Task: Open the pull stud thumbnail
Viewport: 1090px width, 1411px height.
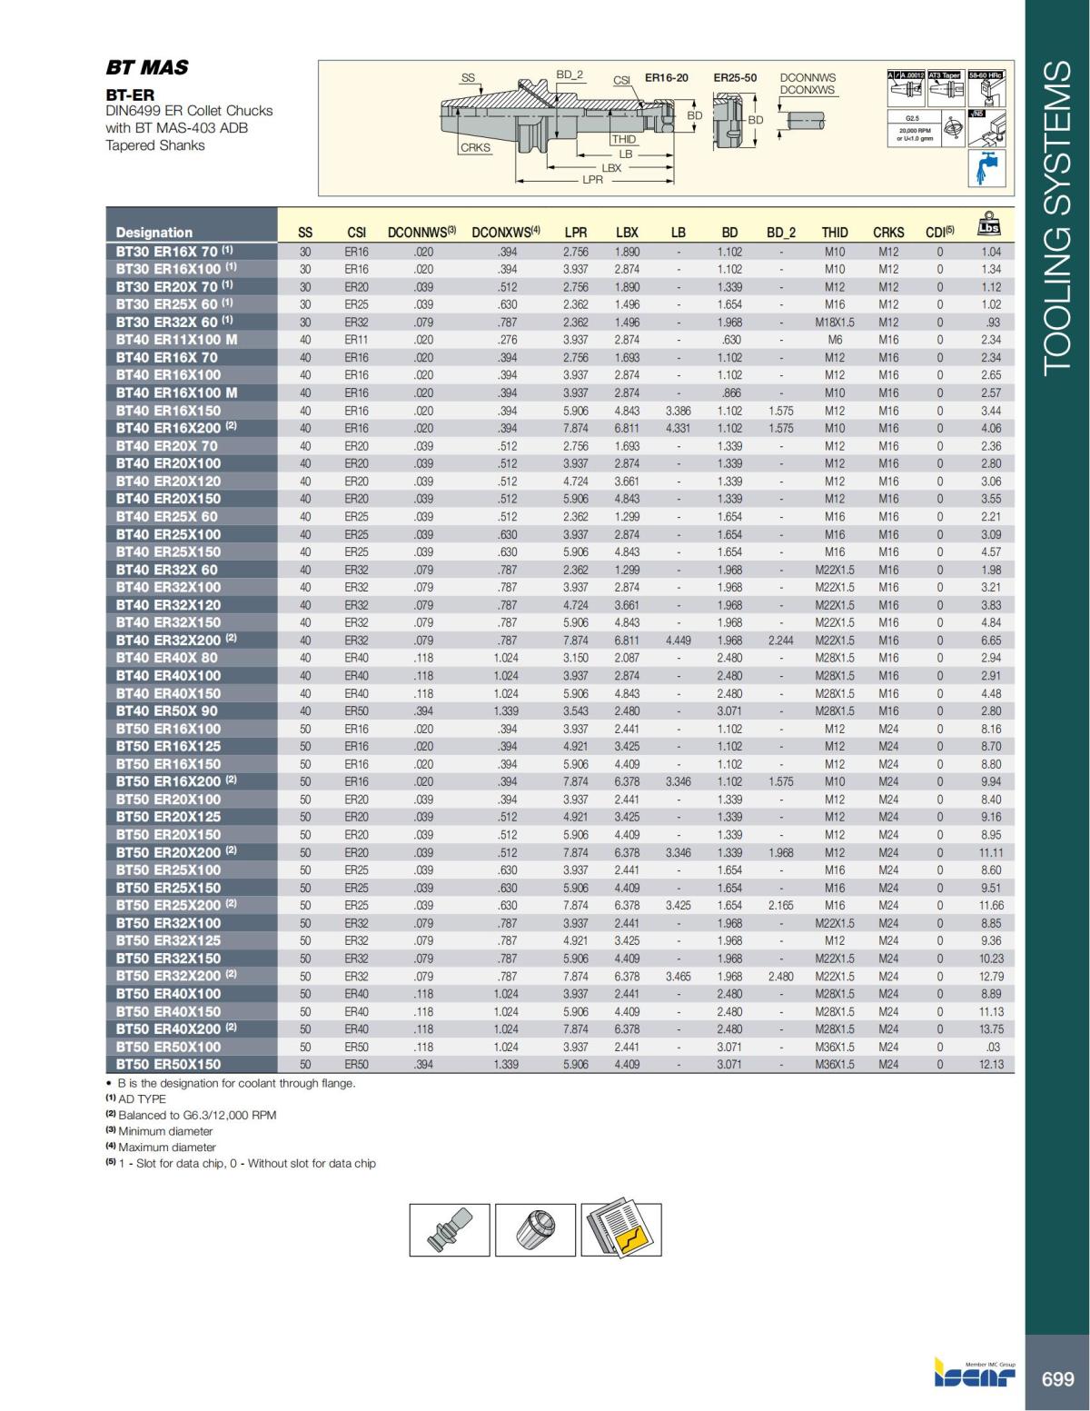Action: click(x=449, y=1229)
